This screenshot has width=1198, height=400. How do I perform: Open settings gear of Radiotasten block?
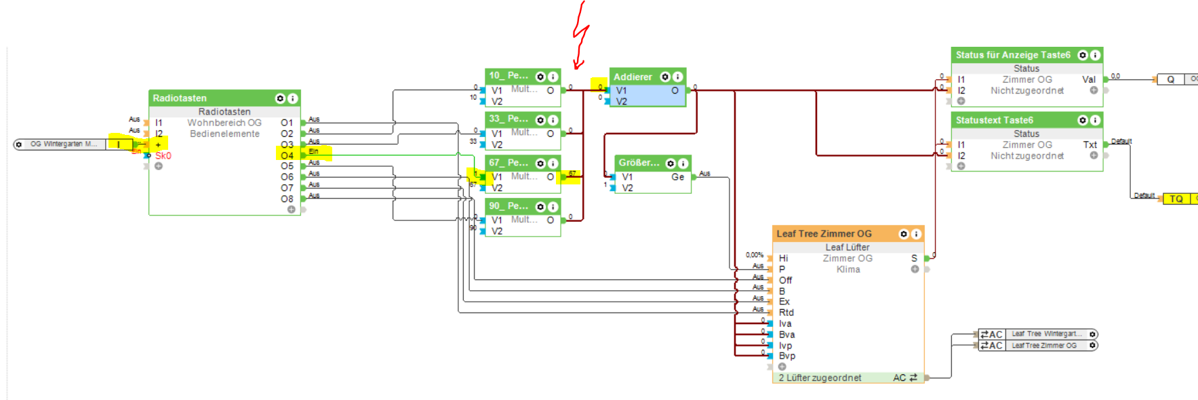click(x=280, y=98)
